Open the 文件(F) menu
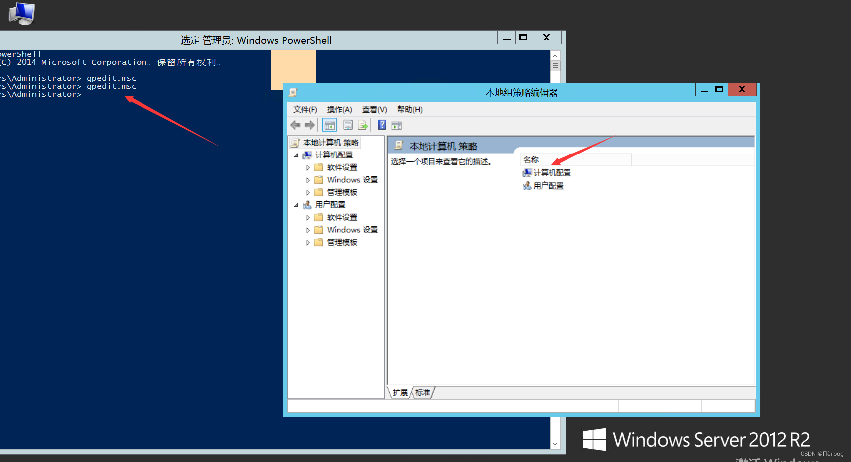Viewport: 851px width, 462px height. 305,110
